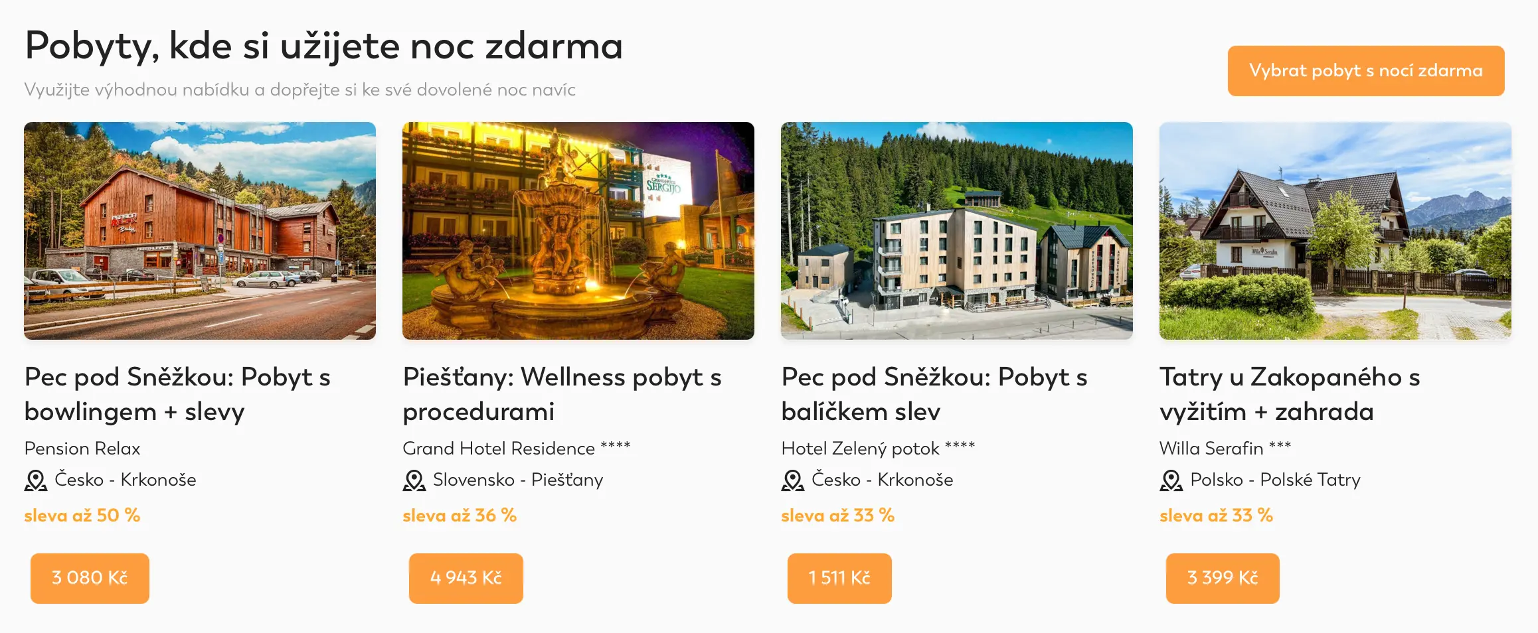Screen dimensions: 1538x633
Task: Open the Pension Relax building photo
Action: (200, 231)
